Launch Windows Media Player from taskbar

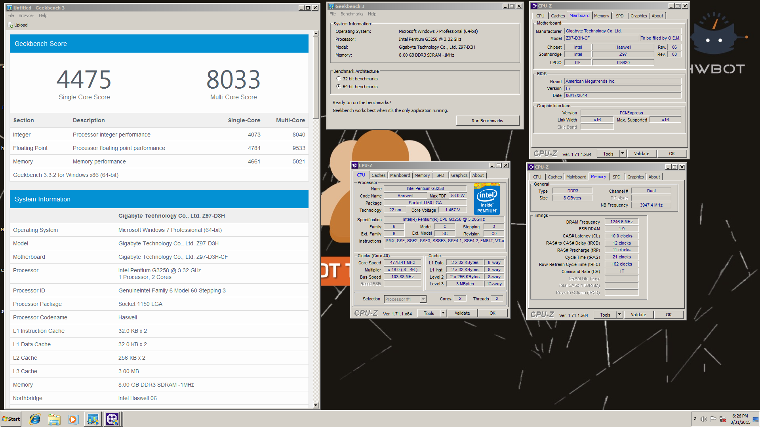[x=73, y=419]
